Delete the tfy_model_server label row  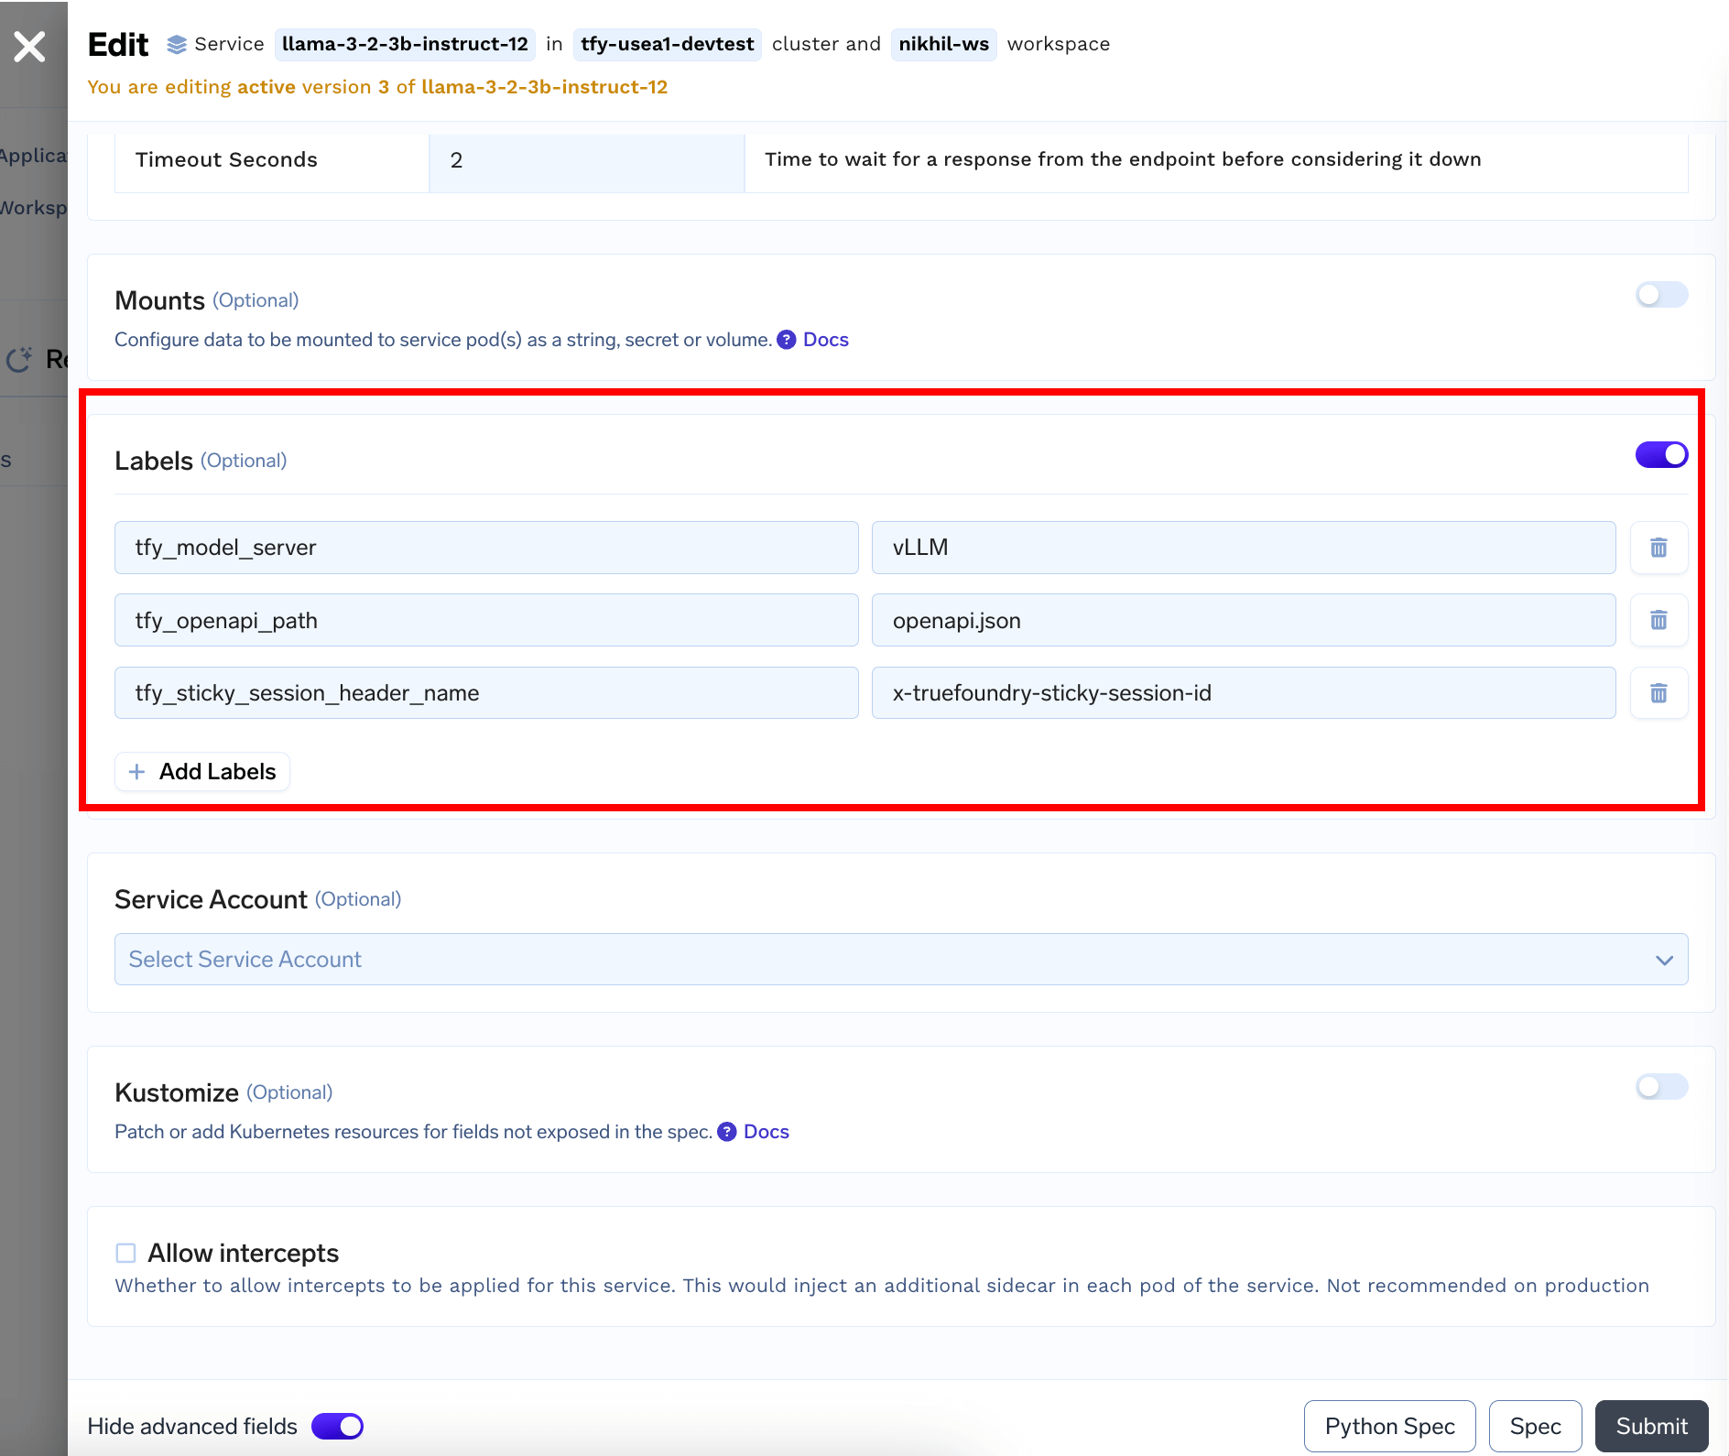coord(1658,548)
